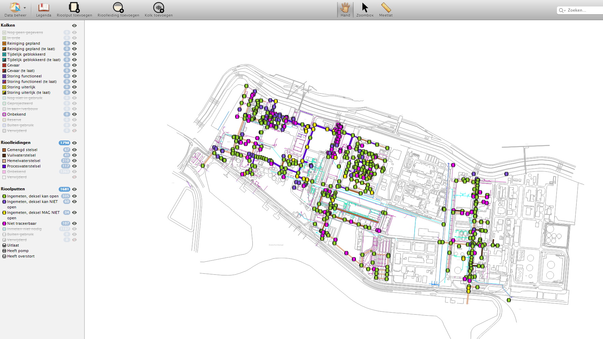
Task: Click the Niet traceerbaar count badge 107
Action: pos(66,223)
